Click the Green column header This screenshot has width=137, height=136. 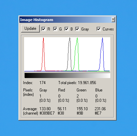(82, 90)
